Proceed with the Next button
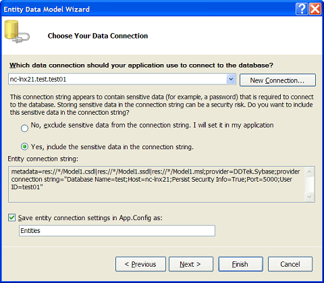 click(191, 264)
